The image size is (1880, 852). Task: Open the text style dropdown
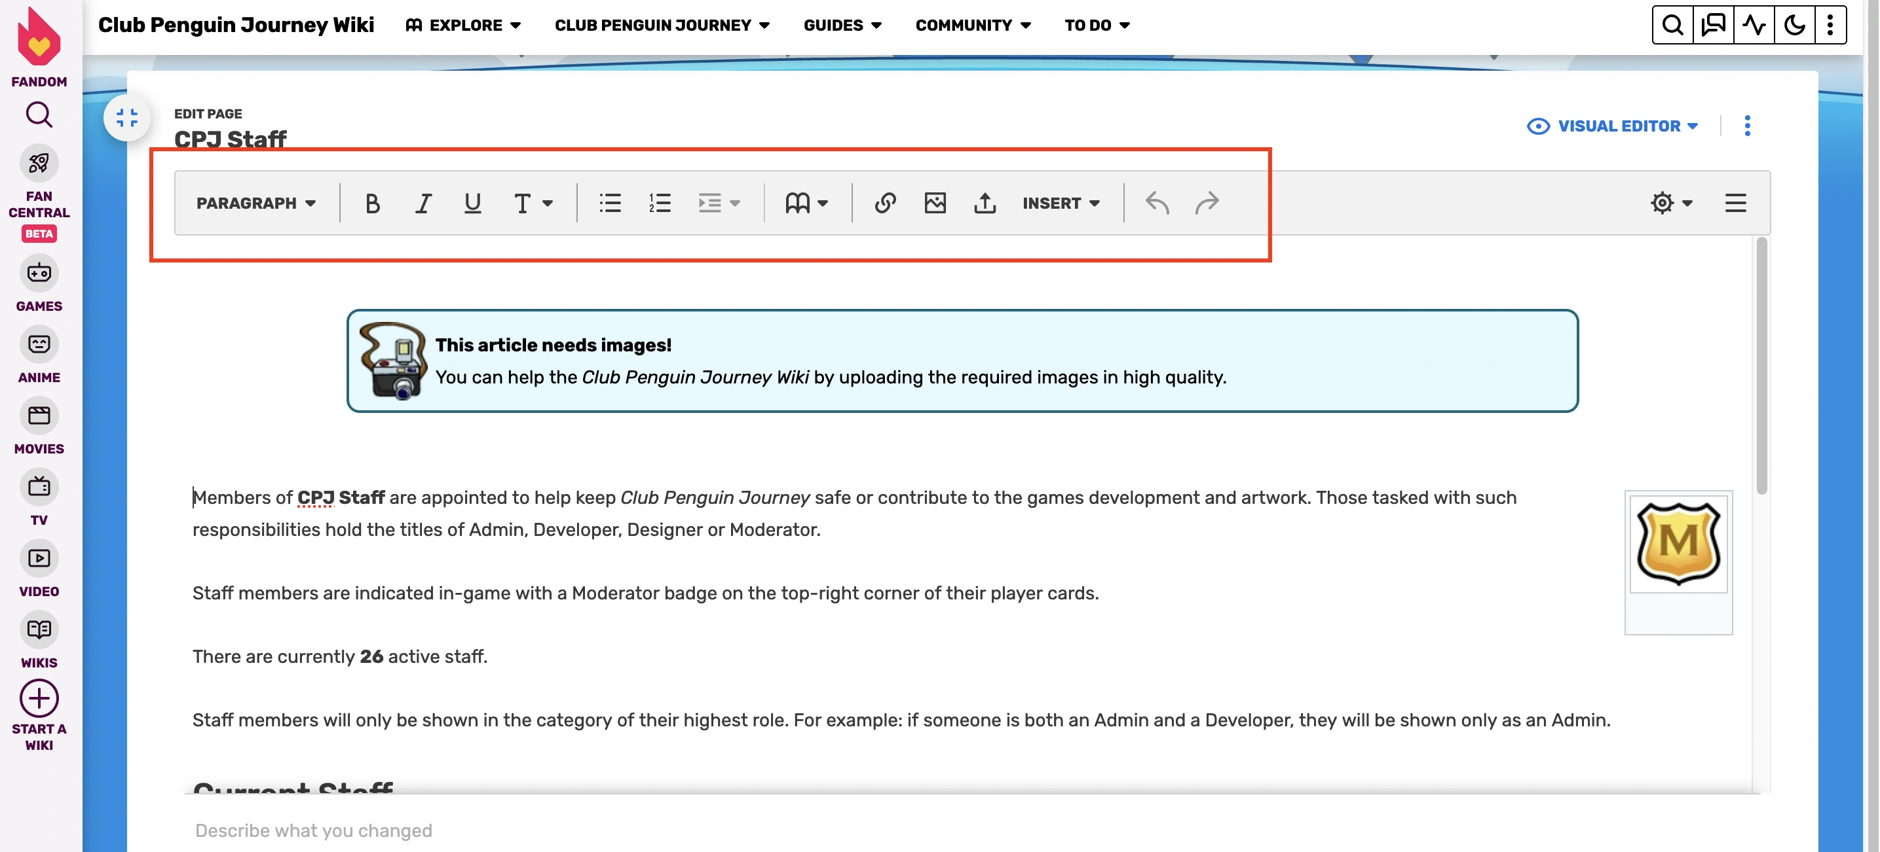533,203
